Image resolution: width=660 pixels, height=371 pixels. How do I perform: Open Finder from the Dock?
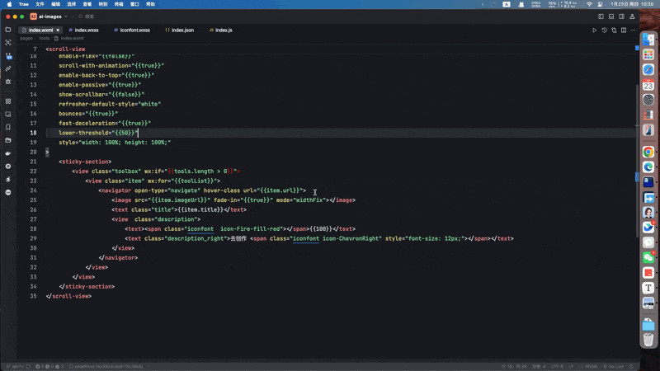coord(648,40)
